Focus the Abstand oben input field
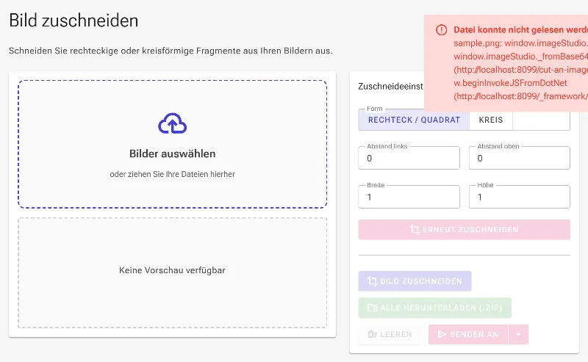The height and width of the screenshot is (362, 588). 520,158
